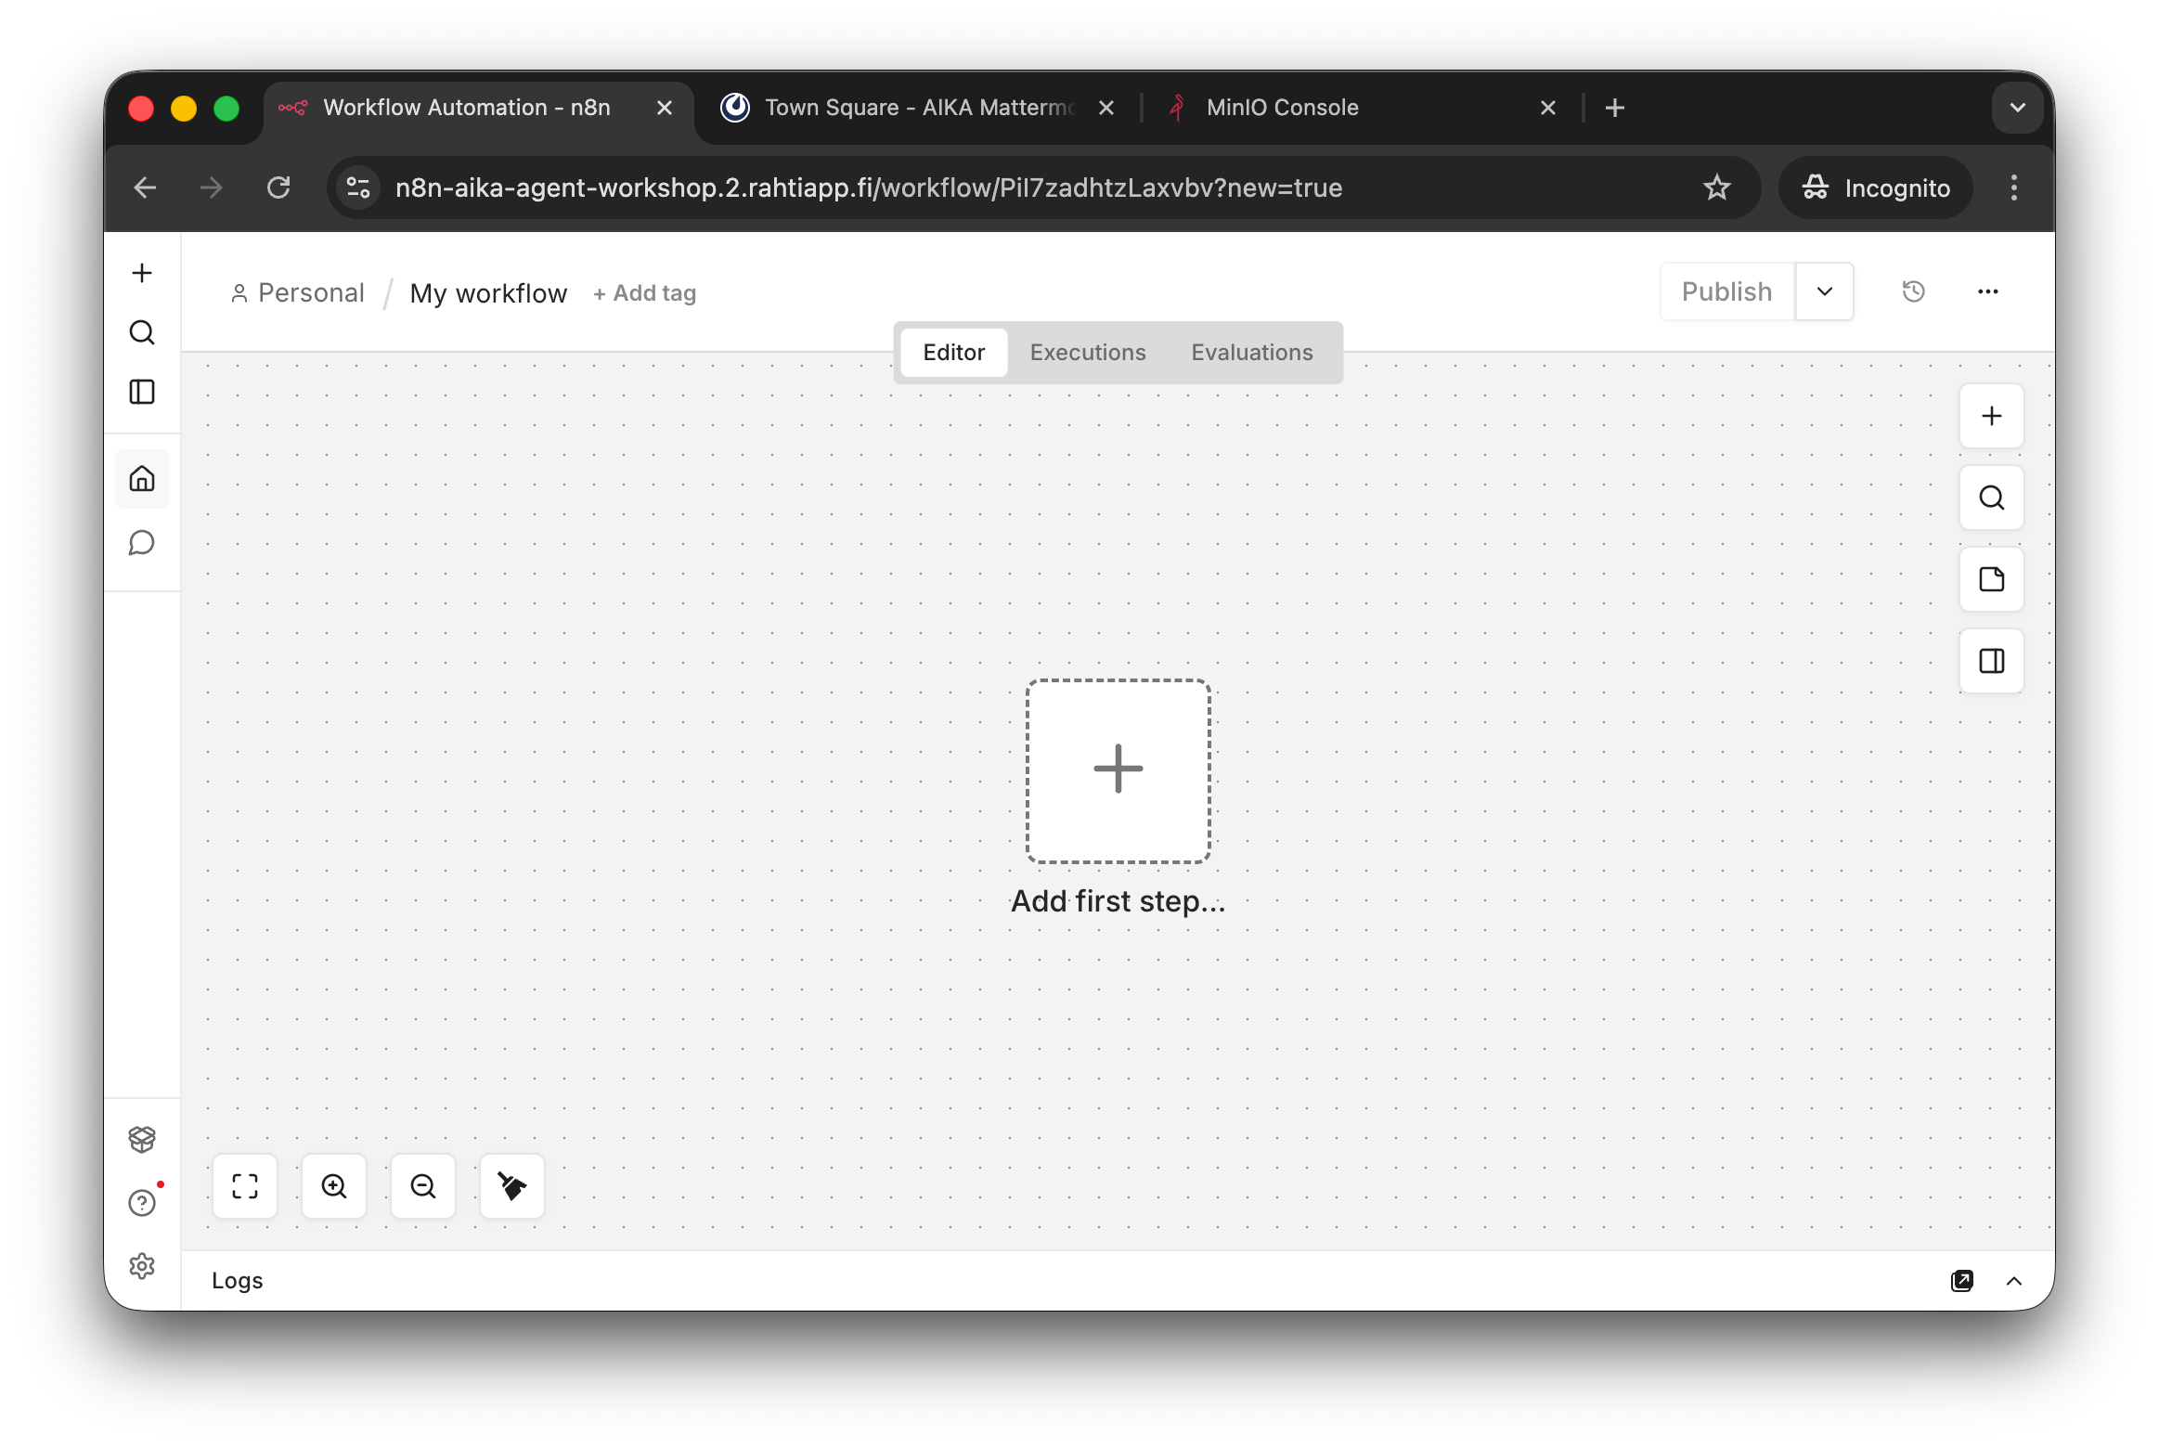Open the chat icon in sidebar
Image resolution: width=2159 pixels, height=1448 pixels.
point(142,542)
